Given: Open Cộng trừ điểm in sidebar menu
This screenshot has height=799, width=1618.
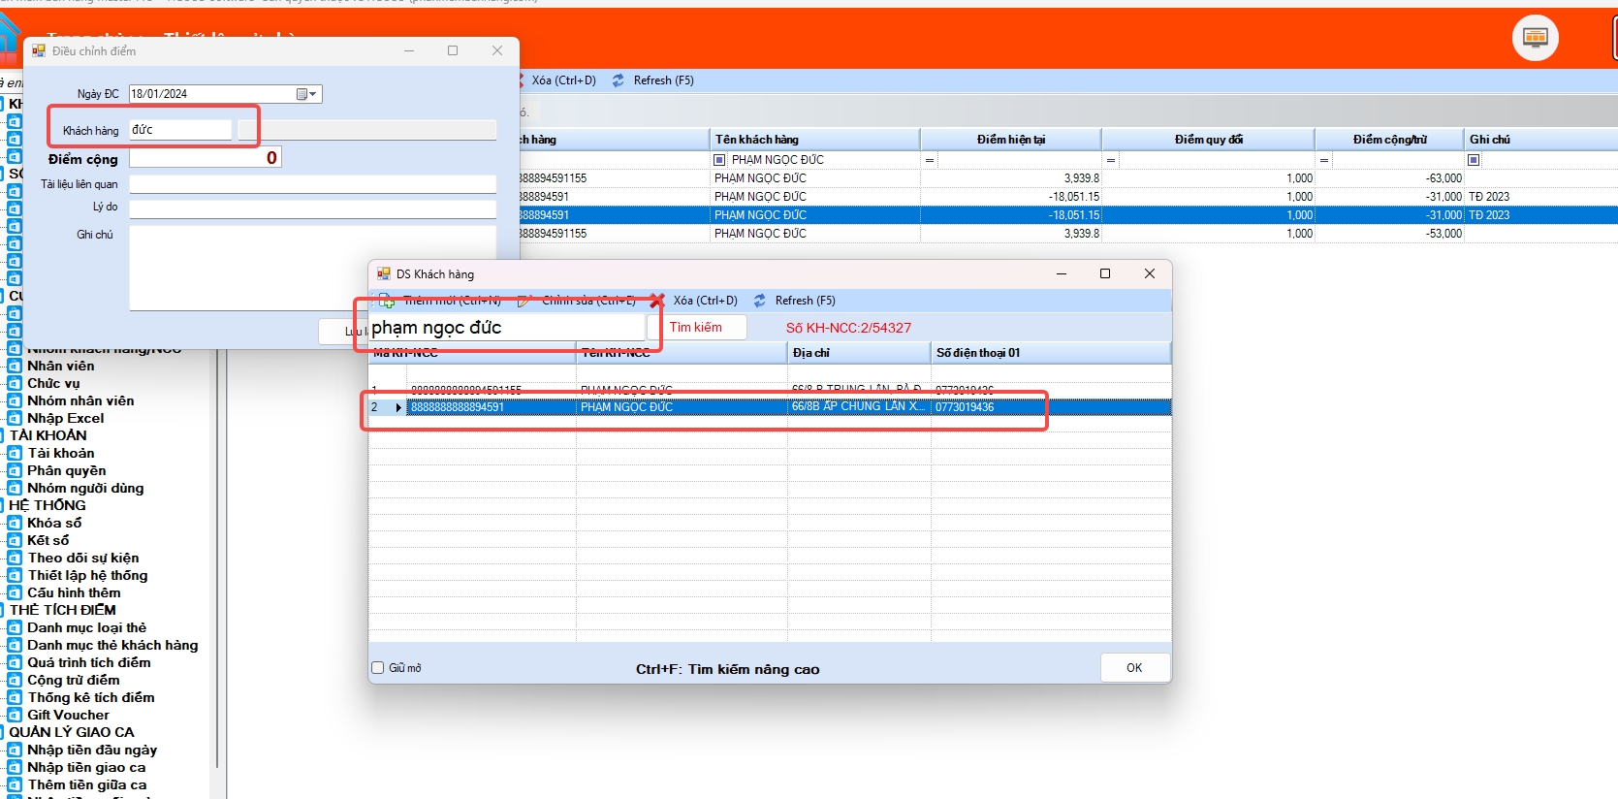Looking at the screenshot, I should [73, 680].
